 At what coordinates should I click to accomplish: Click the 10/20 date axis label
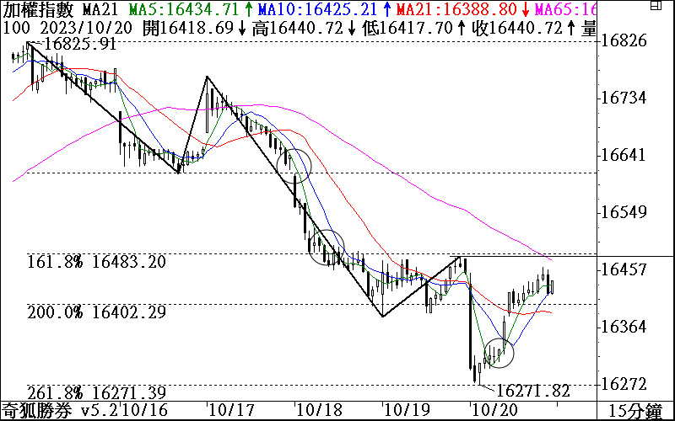point(494,411)
